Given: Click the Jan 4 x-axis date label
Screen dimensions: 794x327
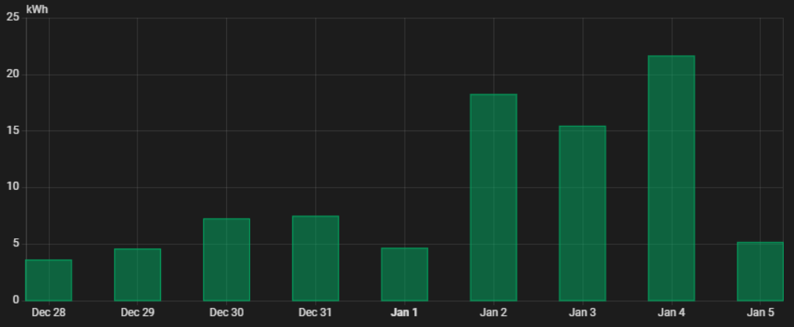Looking at the screenshot, I should [671, 312].
